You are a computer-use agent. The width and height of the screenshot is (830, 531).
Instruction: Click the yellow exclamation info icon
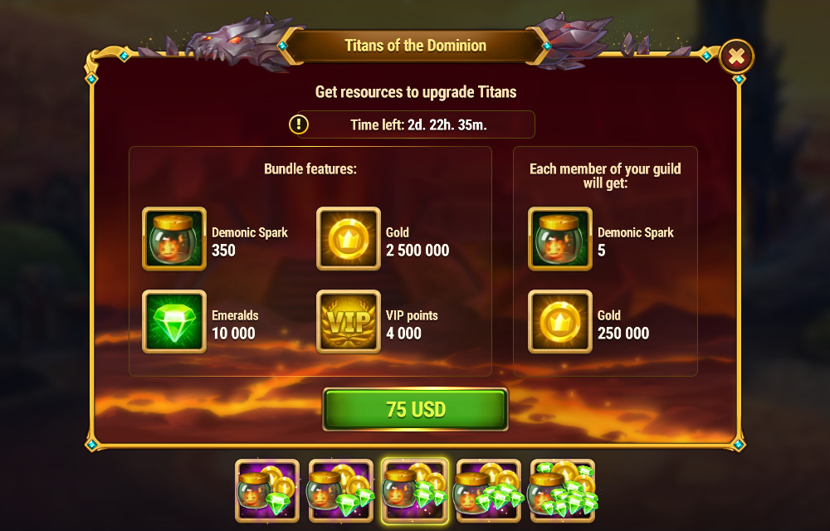(x=299, y=124)
